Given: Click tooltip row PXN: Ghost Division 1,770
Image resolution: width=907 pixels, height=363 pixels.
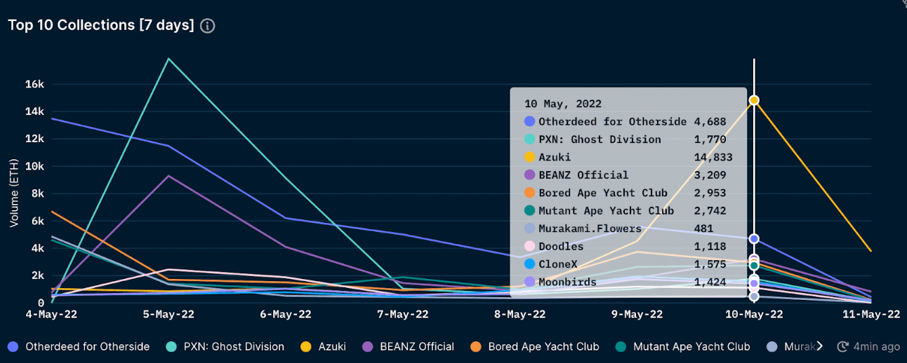Looking at the screenshot, I should click(x=625, y=139).
